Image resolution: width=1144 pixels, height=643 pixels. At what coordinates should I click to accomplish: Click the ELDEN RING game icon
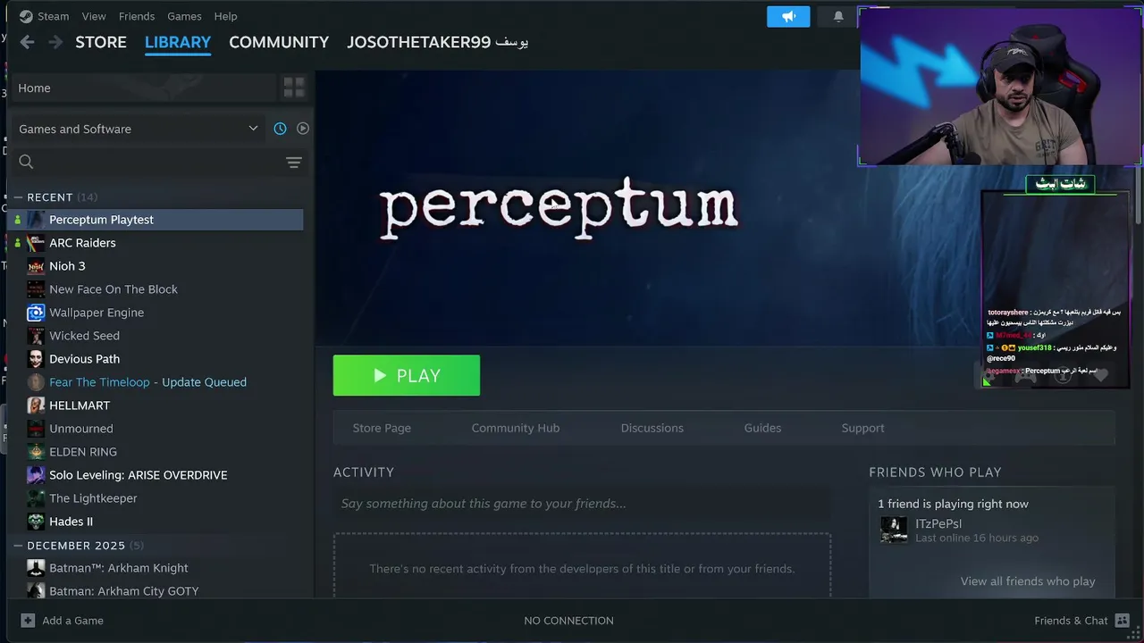tap(36, 452)
